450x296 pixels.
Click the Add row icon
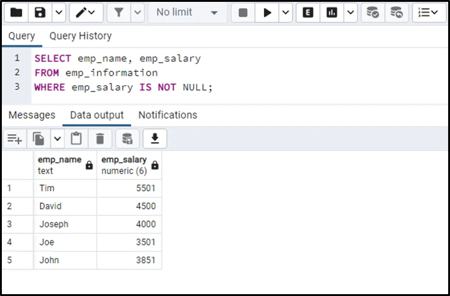15,139
